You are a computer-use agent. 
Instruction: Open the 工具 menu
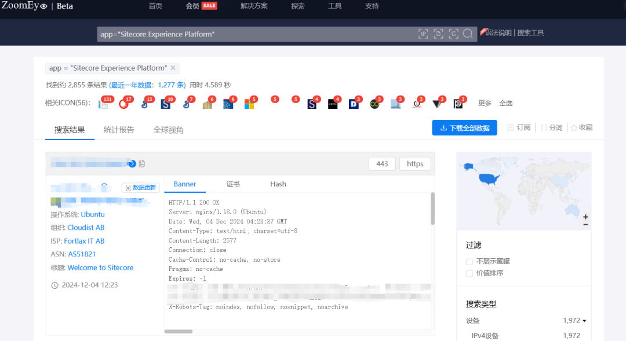click(334, 6)
